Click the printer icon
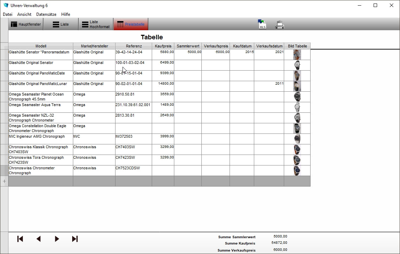The height and width of the screenshot is (254, 400). coord(280,25)
